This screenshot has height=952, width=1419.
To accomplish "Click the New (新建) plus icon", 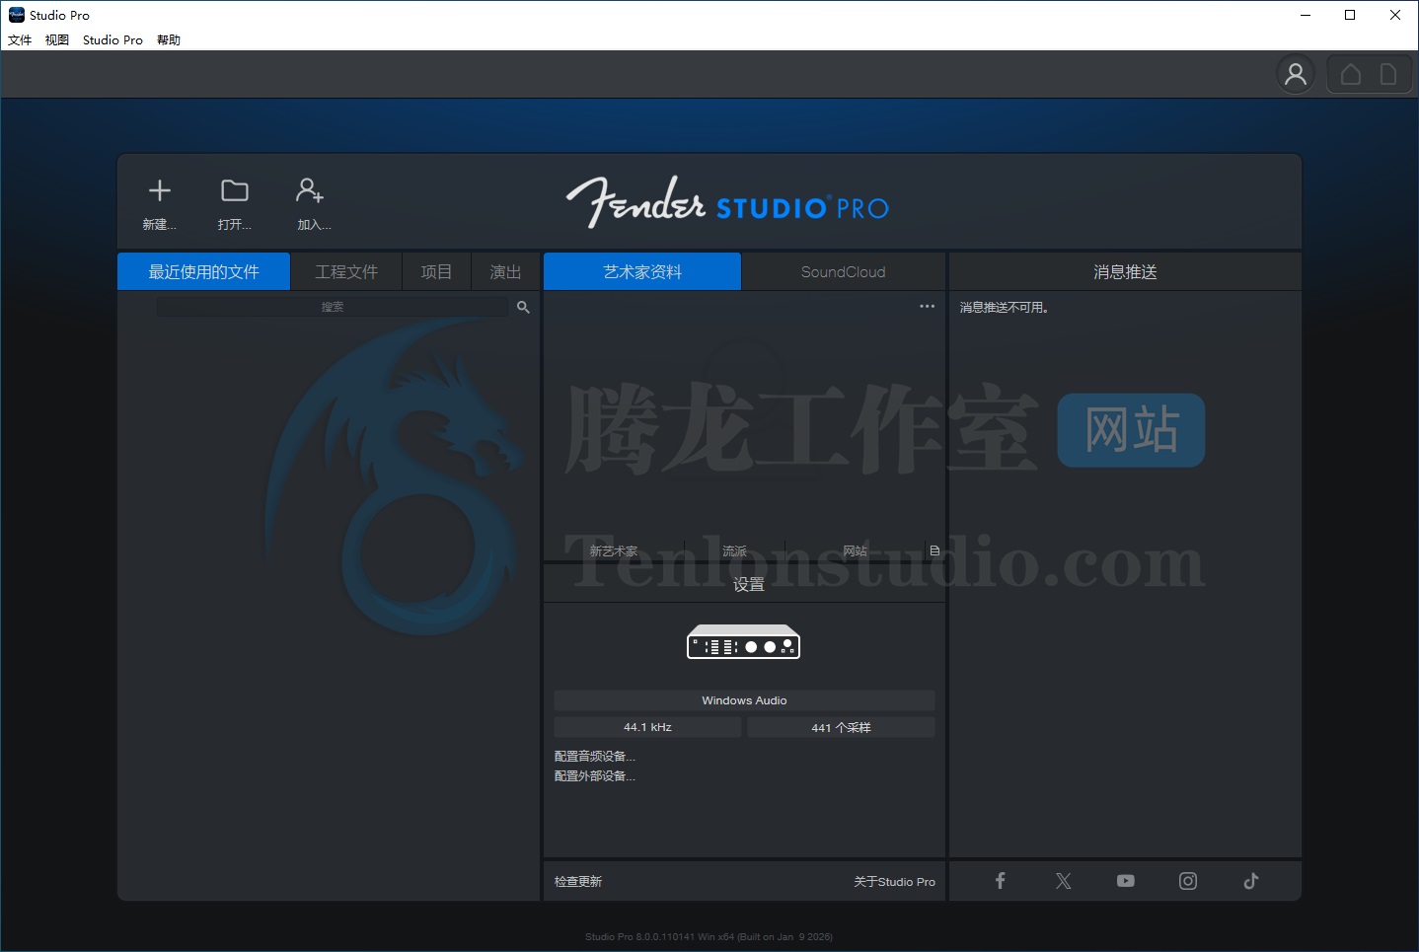I will (x=160, y=191).
